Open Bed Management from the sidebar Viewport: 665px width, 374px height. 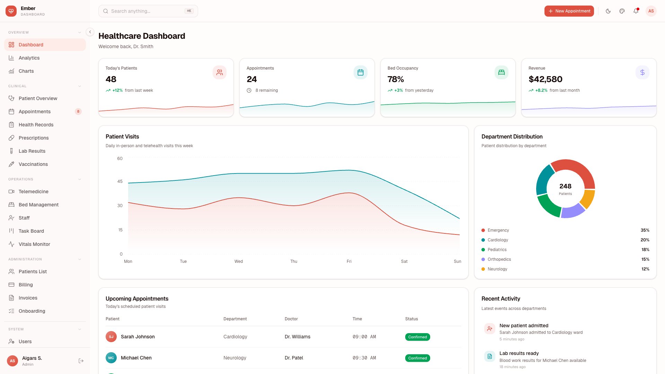38,205
